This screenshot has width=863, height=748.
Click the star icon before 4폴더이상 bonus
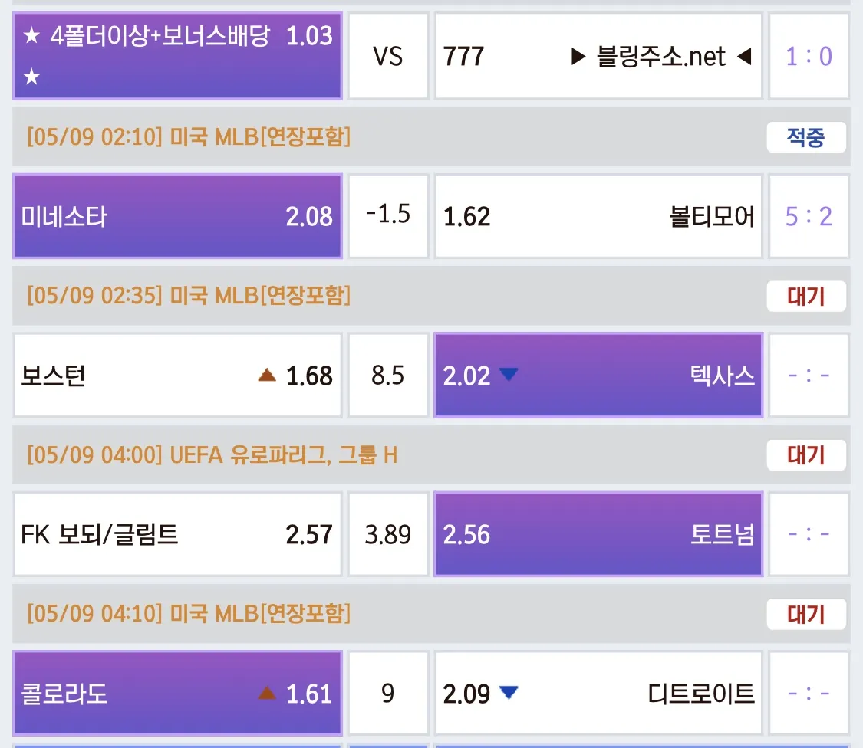tap(32, 36)
